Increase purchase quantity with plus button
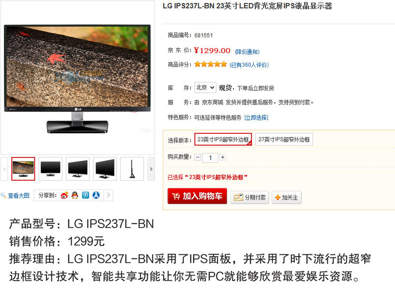The image size is (395, 296). (x=222, y=157)
